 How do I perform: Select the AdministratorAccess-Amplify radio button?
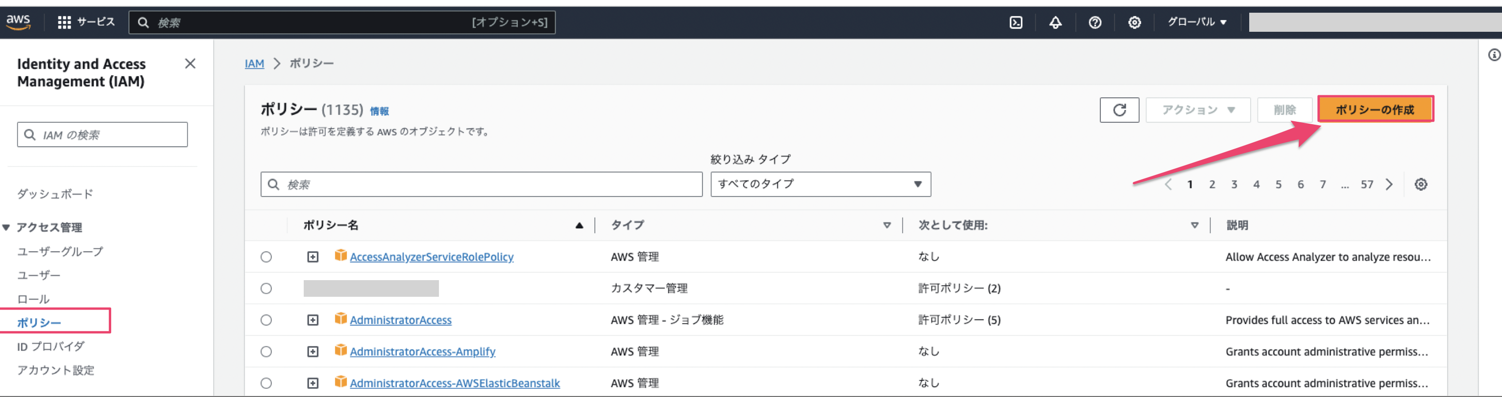(266, 352)
